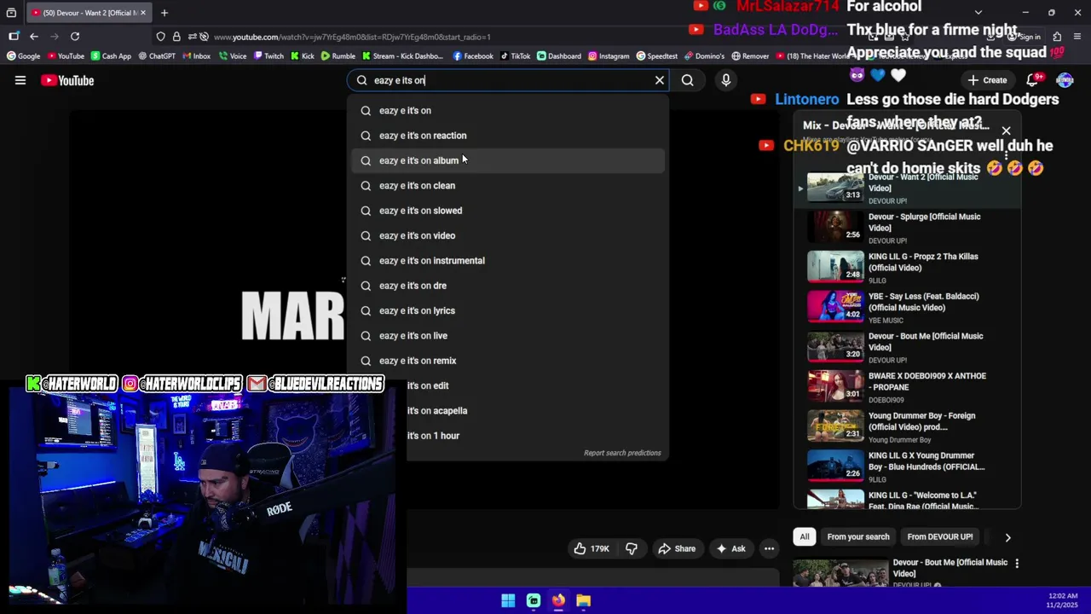Open more actions under the video

point(769,548)
